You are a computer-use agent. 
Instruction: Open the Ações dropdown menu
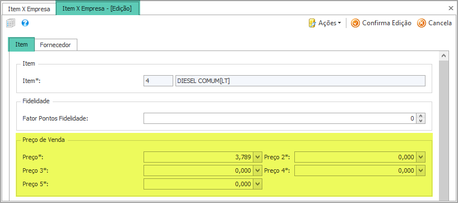point(325,23)
